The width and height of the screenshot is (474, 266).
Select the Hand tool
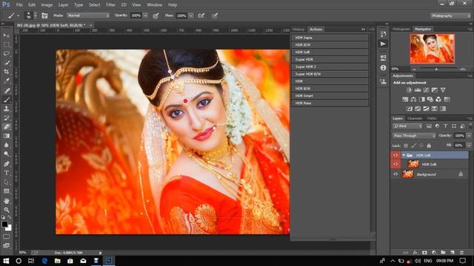click(7, 201)
